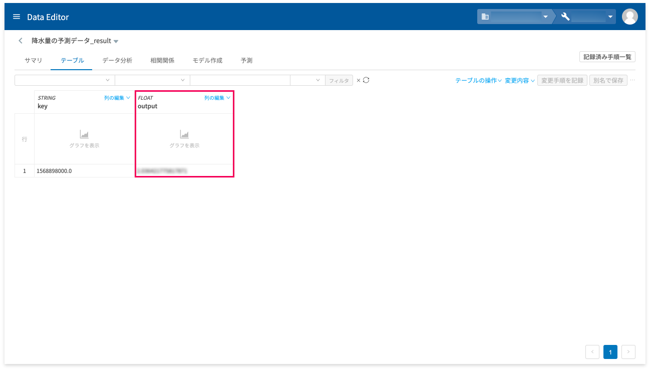Open the organization selector dropdown
650x370 pixels.
pyautogui.click(x=514, y=17)
